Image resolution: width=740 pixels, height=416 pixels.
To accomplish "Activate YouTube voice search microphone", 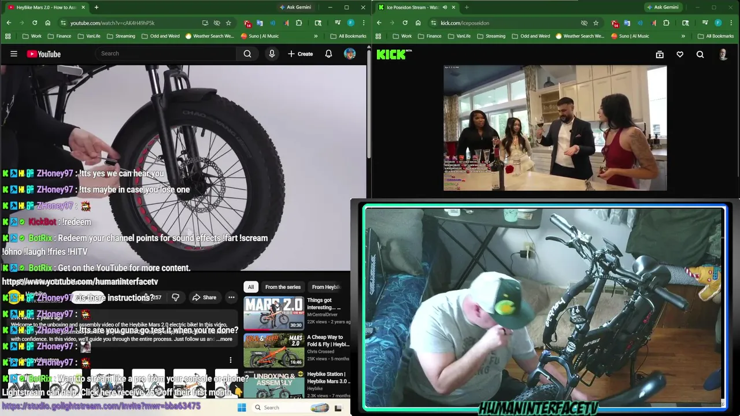I will click(x=272, y=54).
